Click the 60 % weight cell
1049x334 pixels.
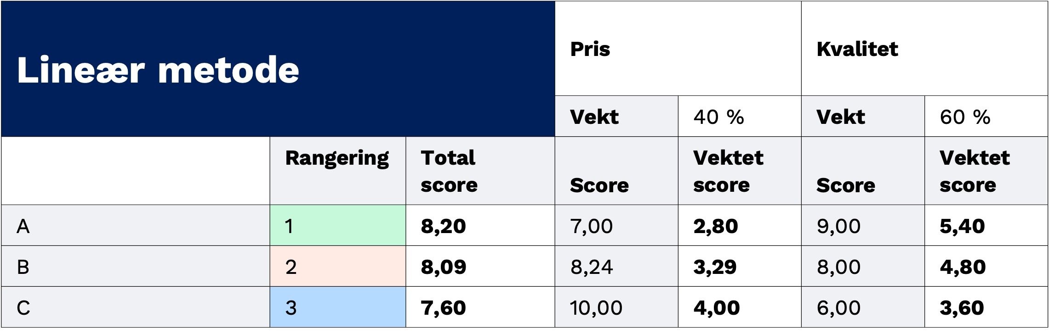coord(965,117)
